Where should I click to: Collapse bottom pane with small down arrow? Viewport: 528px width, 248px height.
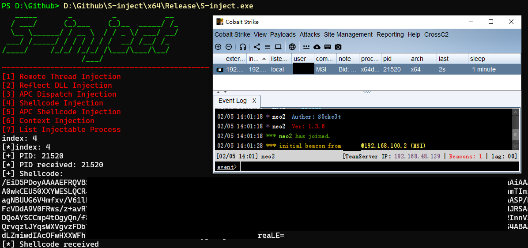coord(225,92)
